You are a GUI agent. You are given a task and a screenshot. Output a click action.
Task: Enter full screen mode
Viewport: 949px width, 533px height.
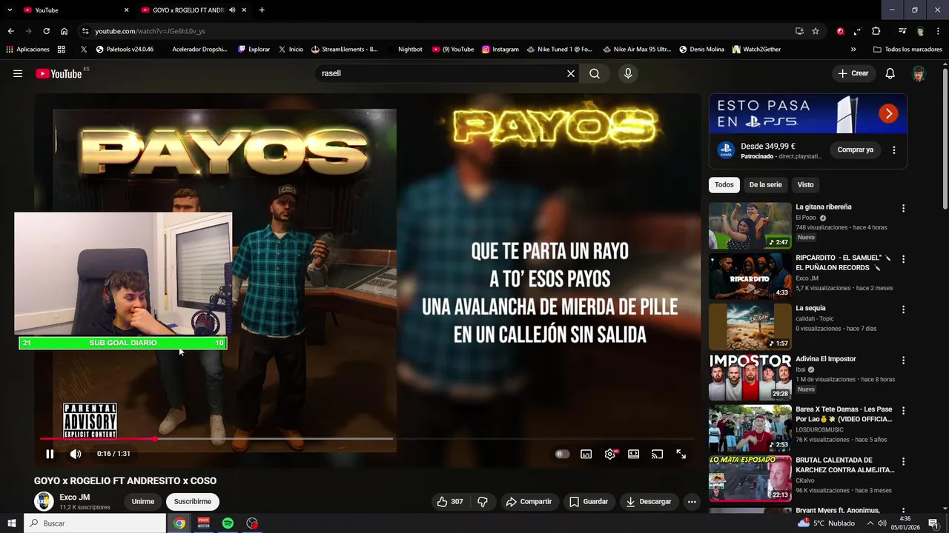(x=681, y=454)
